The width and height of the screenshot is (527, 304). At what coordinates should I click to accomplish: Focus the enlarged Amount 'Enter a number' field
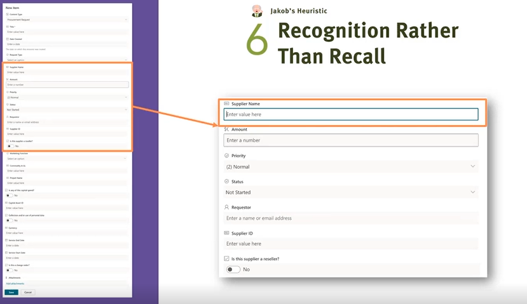351,140
